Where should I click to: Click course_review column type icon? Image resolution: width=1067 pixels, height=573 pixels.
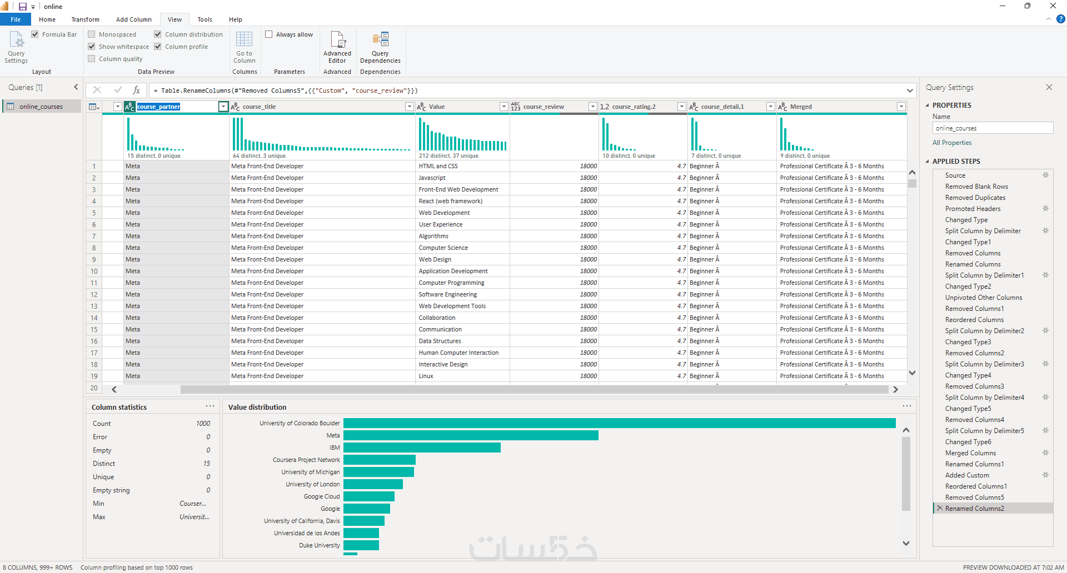coord(516,107)
